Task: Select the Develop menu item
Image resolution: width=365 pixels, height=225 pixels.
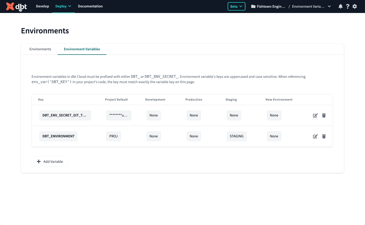Action: coord(42,6)
